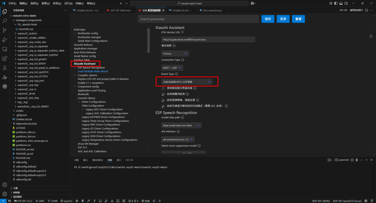The image size is (376, 203).
Task: Toggle 使用微信聊天界面风格 checkbox
Action: pyautogui.click(x=163, y=88)
